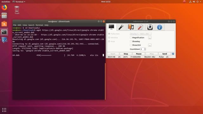Image resolution: width=203 pixels, height=114 pixels.
Task: Open Ubuntu Software from the dock
Action: [x=4, y=24]
